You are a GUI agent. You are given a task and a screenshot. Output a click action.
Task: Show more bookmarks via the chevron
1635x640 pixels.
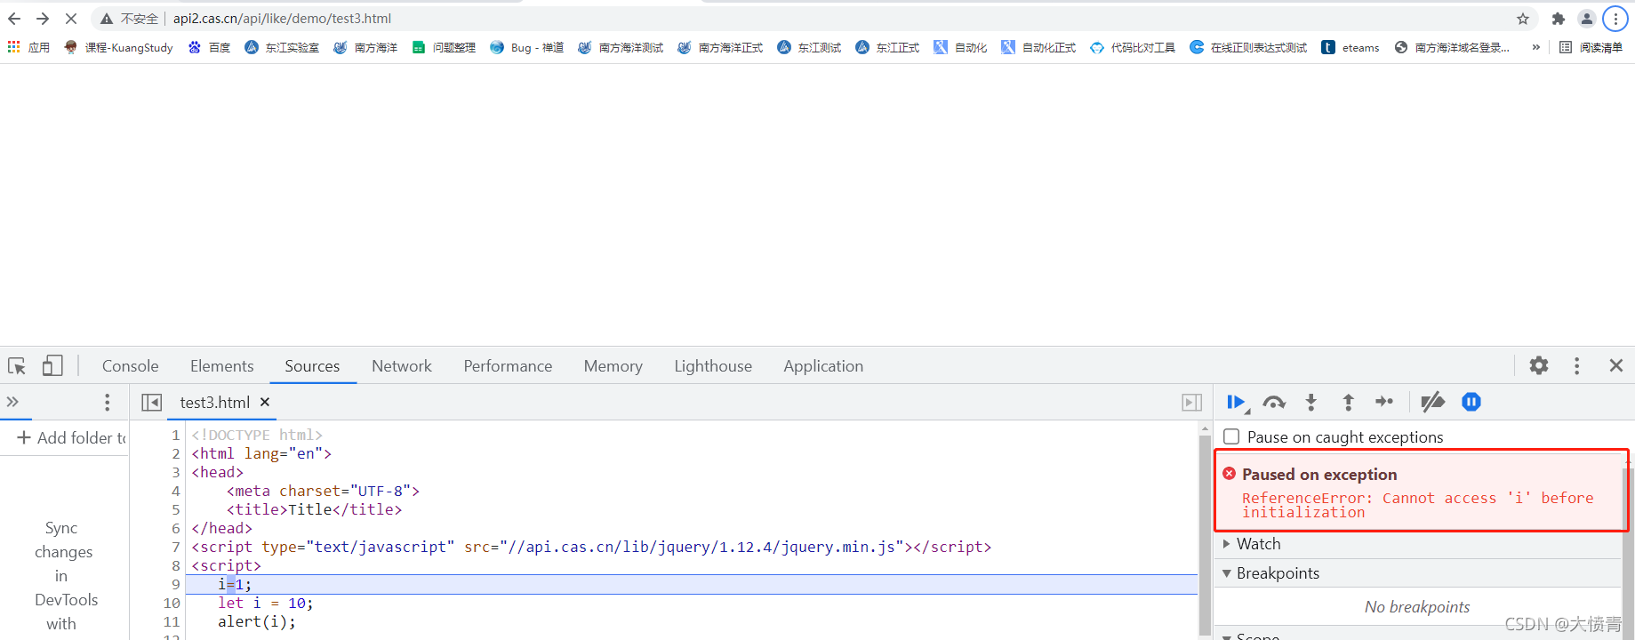(x=1535, y=47)
